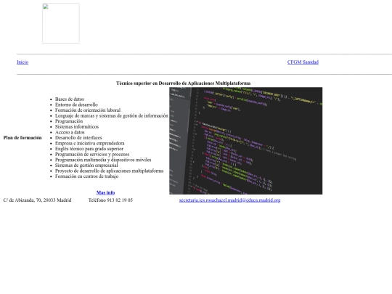The image size is (392, 294).
Task: Click the 'Programación' list item
Action: coord(69,121)
